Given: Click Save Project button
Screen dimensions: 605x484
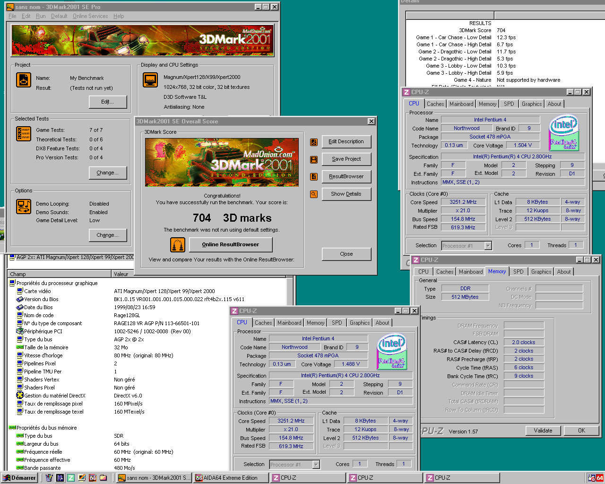Looking at the screenshot, I should (346, 159).
